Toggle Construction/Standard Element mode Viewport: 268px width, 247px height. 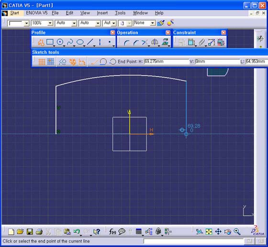(x=62, y=62)
